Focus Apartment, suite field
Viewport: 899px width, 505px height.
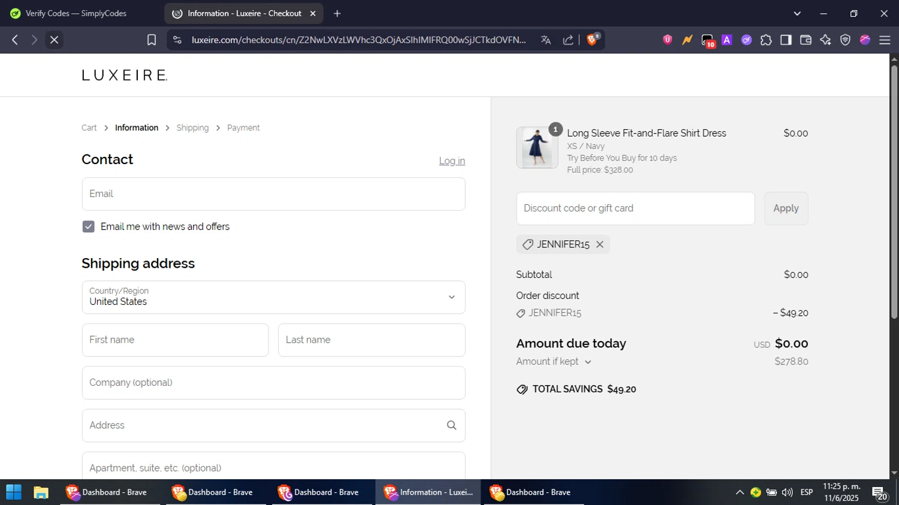(x=273, y=467)
